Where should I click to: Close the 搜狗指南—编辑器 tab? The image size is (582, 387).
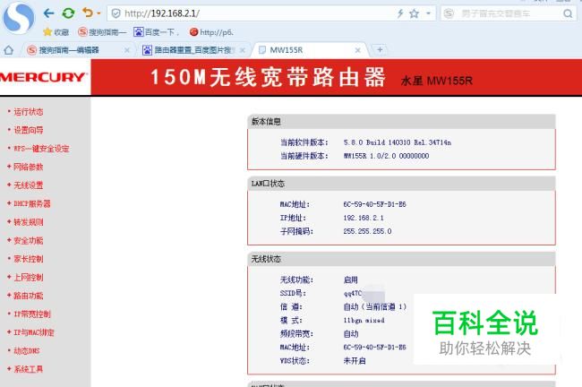127,50
